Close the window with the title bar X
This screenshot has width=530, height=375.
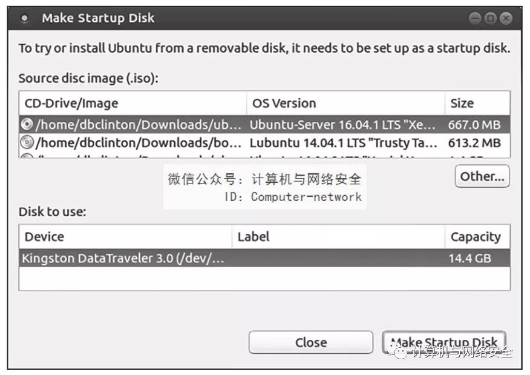tap(505, 19)
